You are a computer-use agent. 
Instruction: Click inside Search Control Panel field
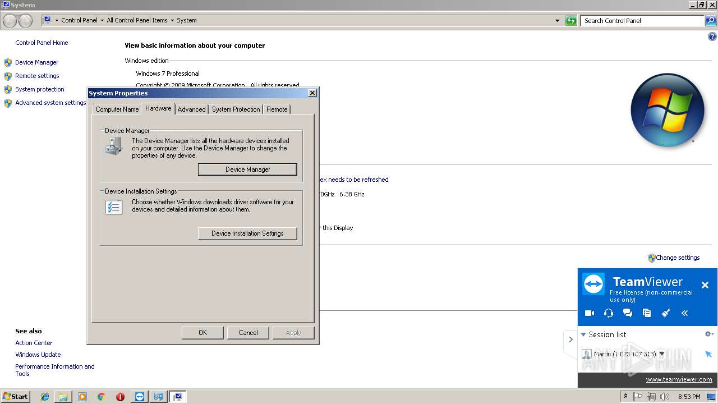642,21
